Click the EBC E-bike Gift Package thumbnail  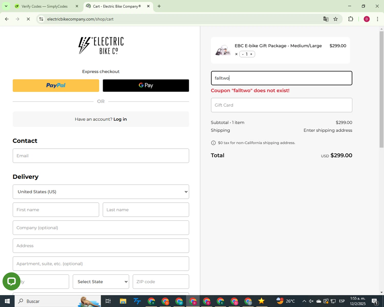(223, 50)
